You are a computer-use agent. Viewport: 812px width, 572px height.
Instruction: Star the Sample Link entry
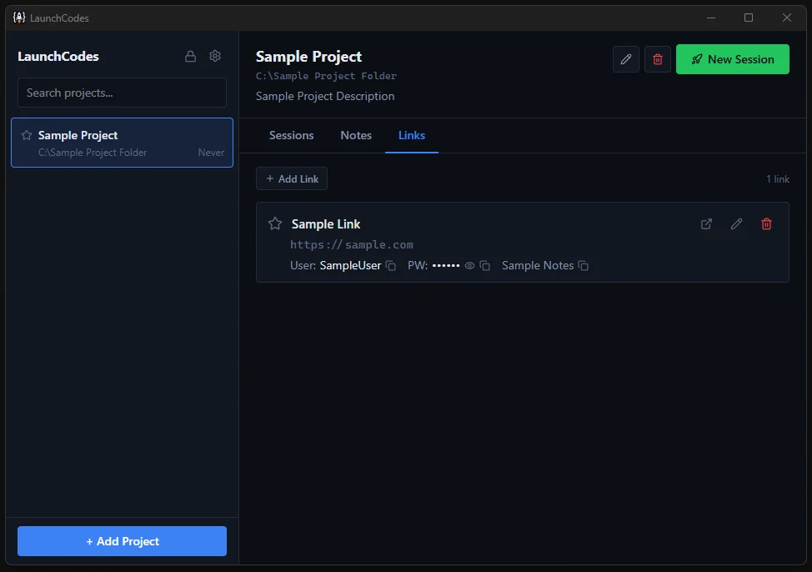coord(274,223)
